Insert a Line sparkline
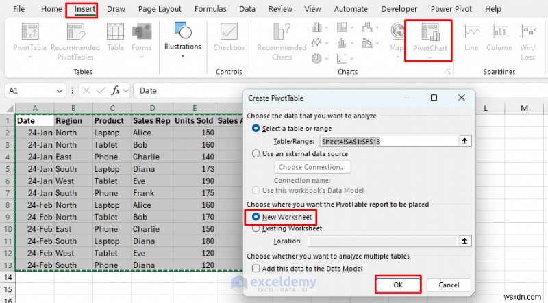The width and height of the screenshot is (548, 303). (471, 37)
